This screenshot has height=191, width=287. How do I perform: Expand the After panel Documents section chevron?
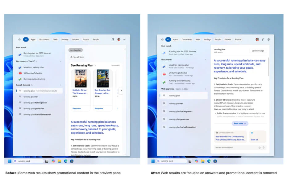[x=205, y=60]
